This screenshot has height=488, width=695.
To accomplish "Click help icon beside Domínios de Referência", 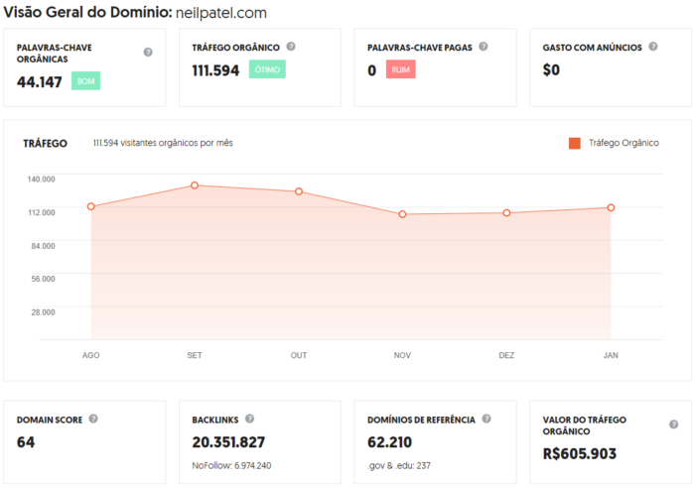I will [x=486, y=419].
